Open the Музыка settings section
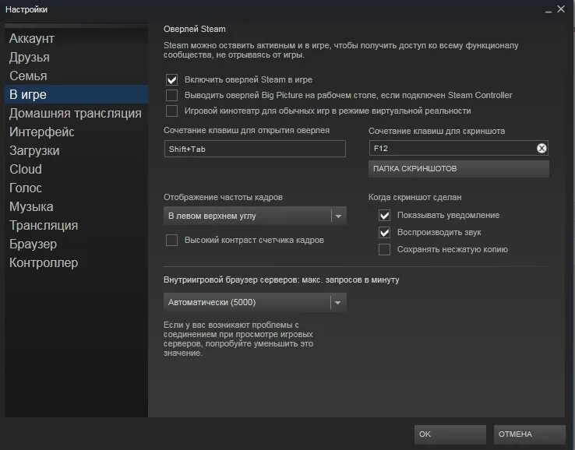Screen dimensions: 575x450 (76, 206)
